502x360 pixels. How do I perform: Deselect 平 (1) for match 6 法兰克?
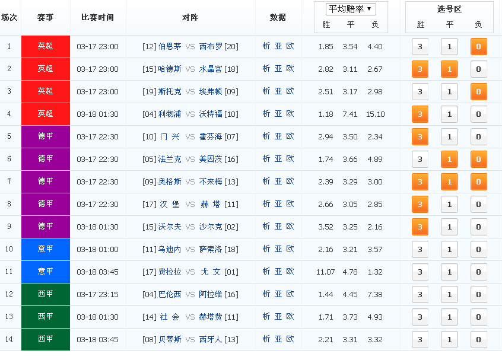[449, 160]
